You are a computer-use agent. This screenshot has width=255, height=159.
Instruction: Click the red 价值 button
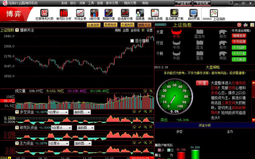click(202, 83)
